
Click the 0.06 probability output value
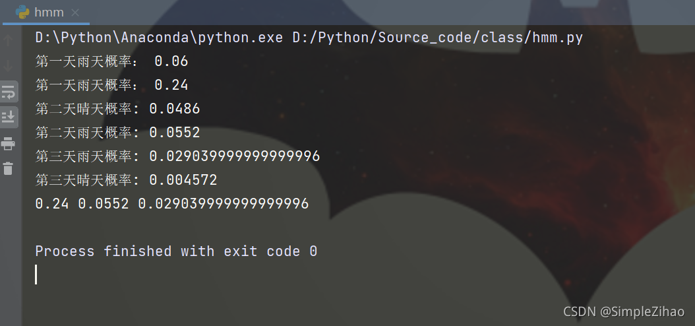pyautogui.click(x=171, y=61)
